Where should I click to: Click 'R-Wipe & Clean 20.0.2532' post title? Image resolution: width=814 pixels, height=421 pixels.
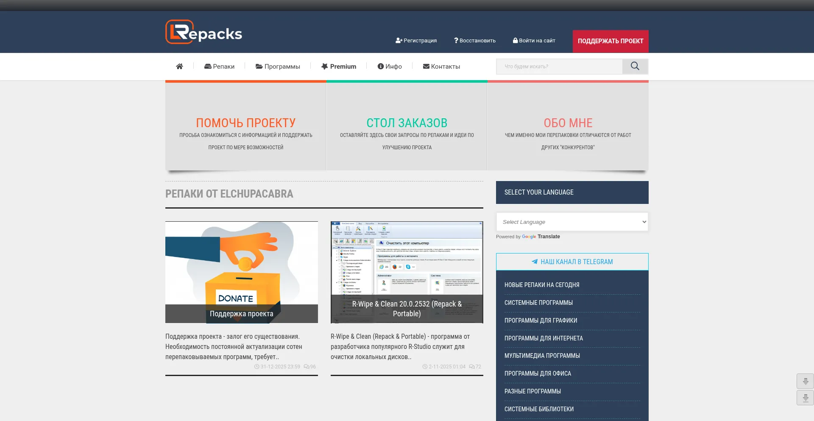407,309
